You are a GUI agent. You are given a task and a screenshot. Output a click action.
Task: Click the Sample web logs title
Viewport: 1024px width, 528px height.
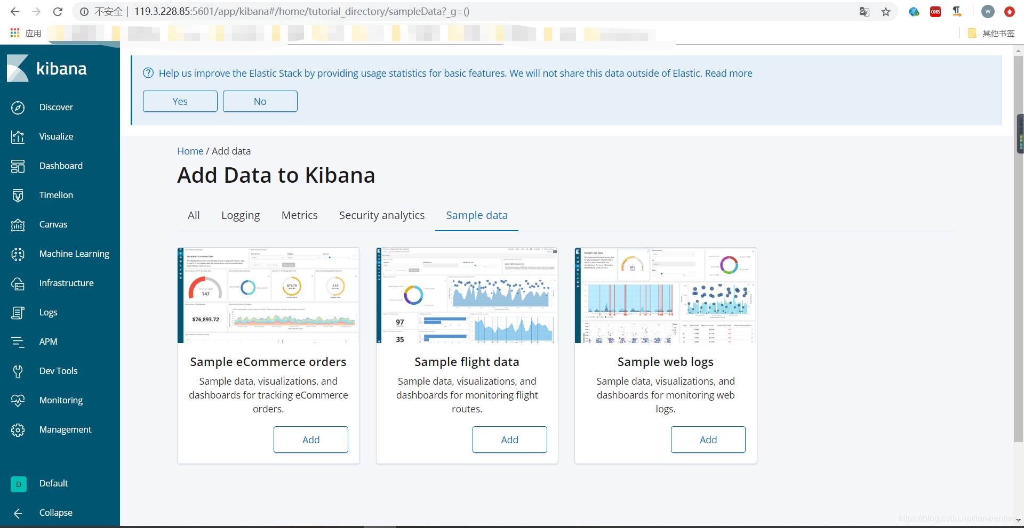[x=666, y=362]
